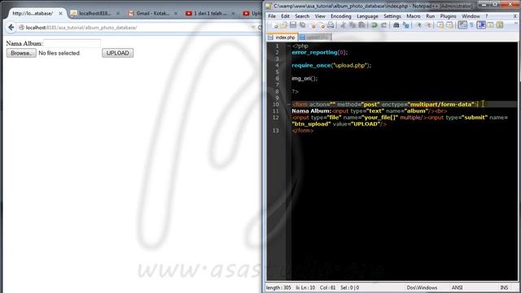Collapse the PHP block fold marker on line 1

[x=289, y=46]
